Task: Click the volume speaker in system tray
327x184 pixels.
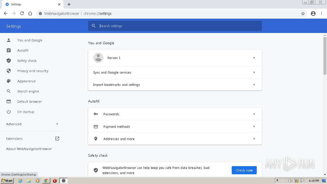Action: click(x=290, y=181)
